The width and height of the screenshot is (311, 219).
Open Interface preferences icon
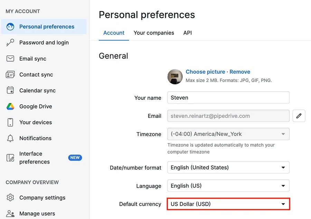point(10,158)
